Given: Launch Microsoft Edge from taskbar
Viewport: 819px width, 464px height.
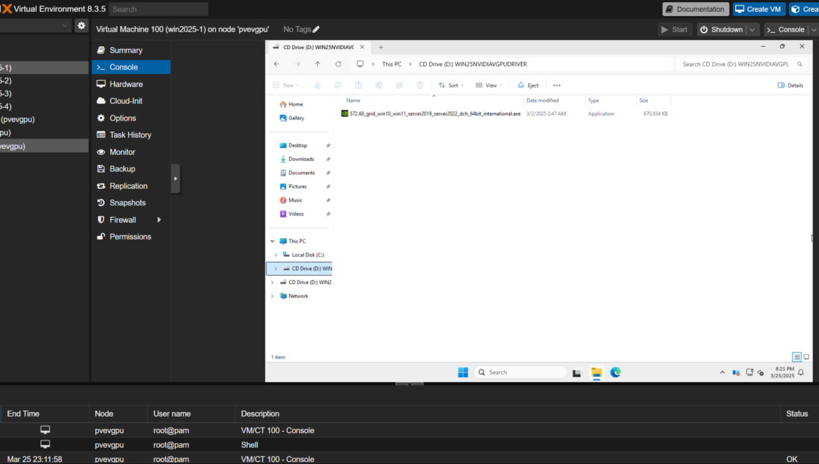Looking at the screenshot, I should click(615, 372).
